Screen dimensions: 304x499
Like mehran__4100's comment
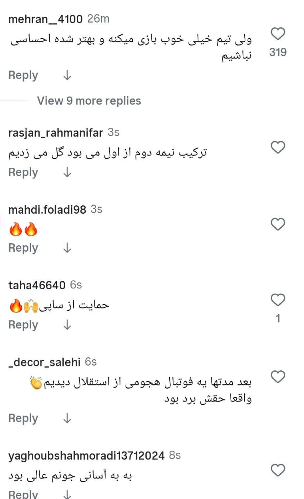click(x=278, y=34)
